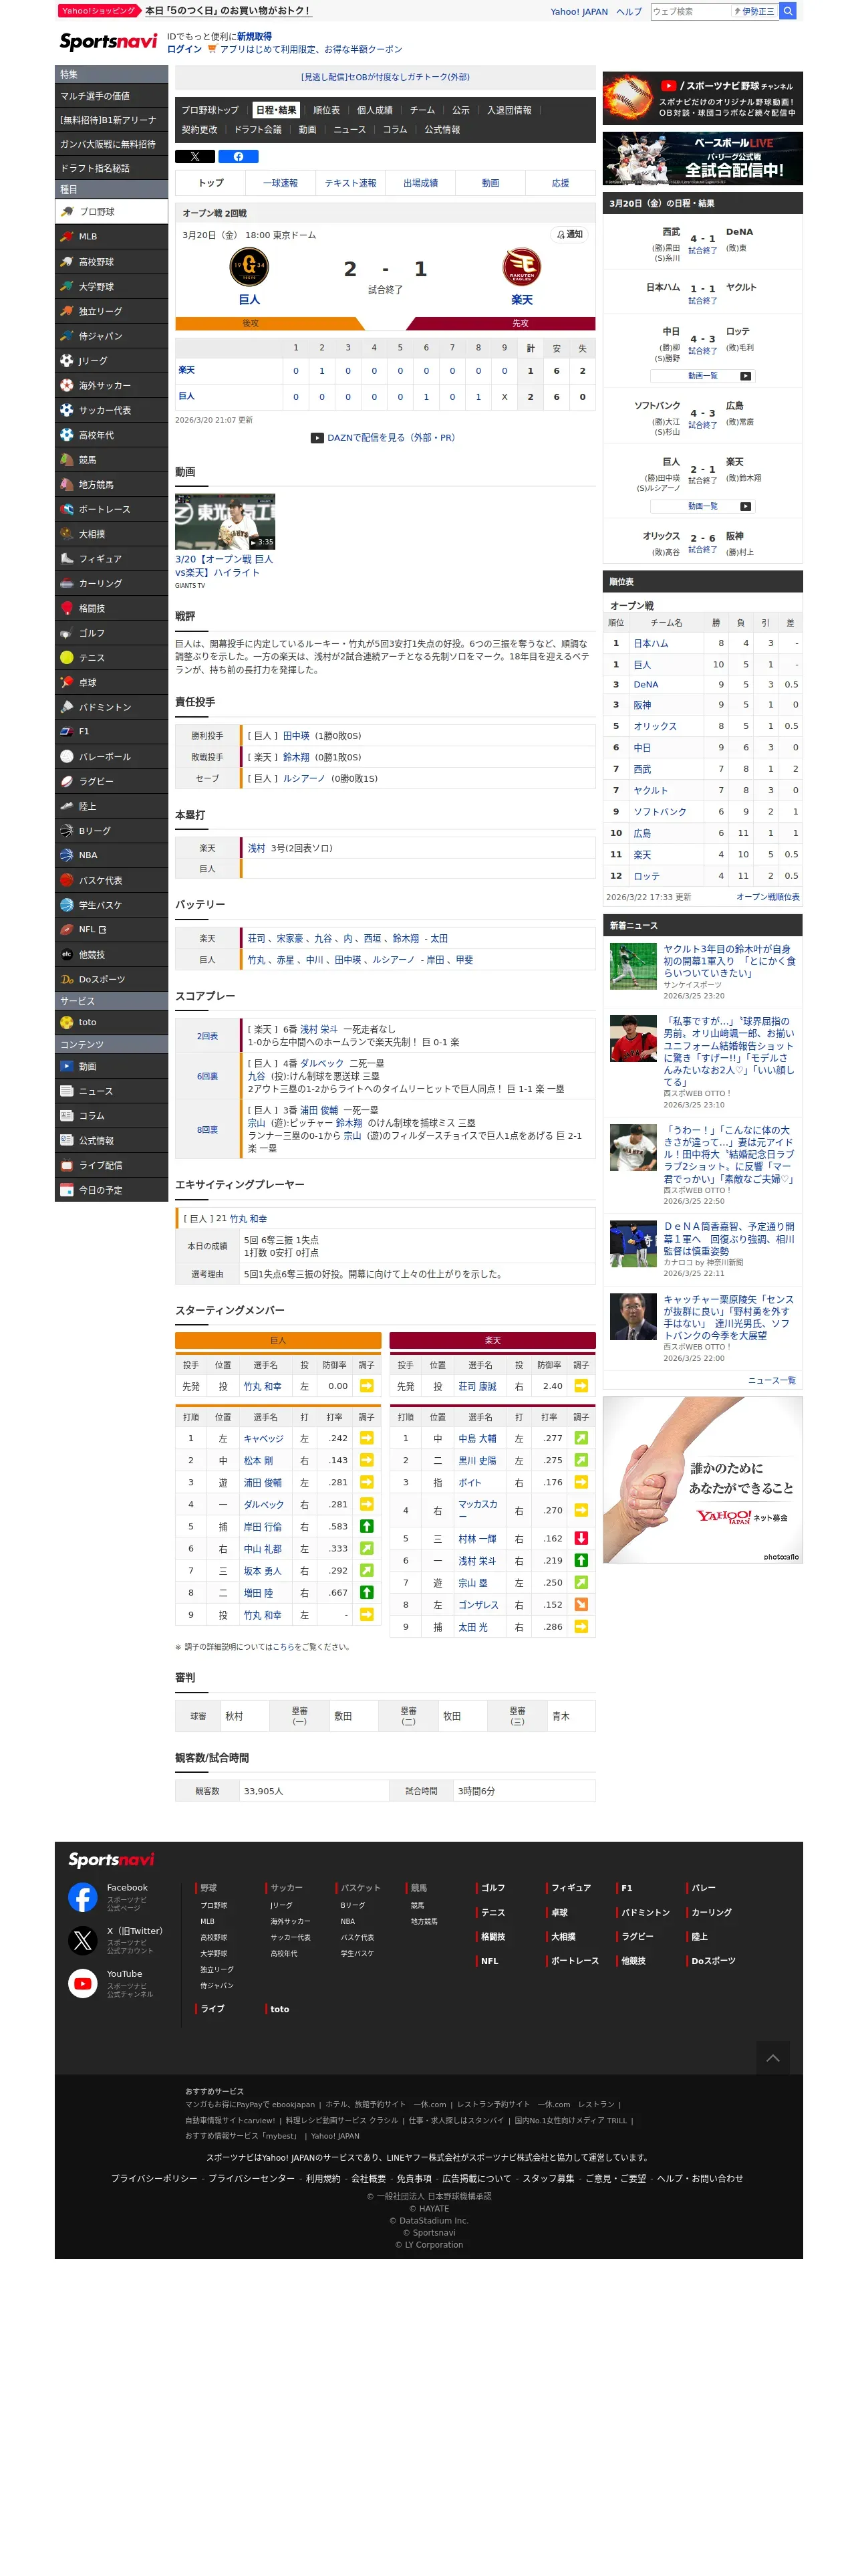Switch to the 一球速報 tab
This screenshot has height=2576, width=858.
(x=281, y=184)
